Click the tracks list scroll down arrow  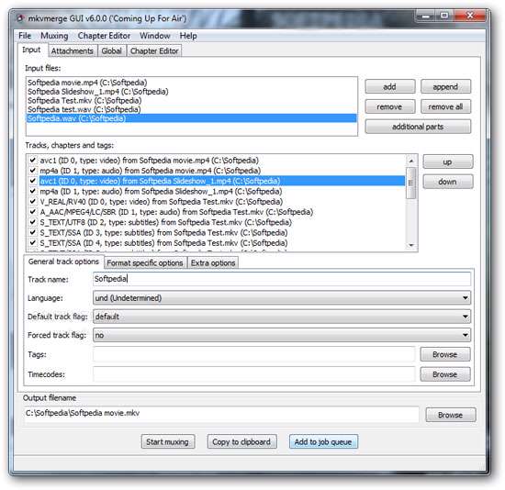pyautogui.click(x=411, y=245)
